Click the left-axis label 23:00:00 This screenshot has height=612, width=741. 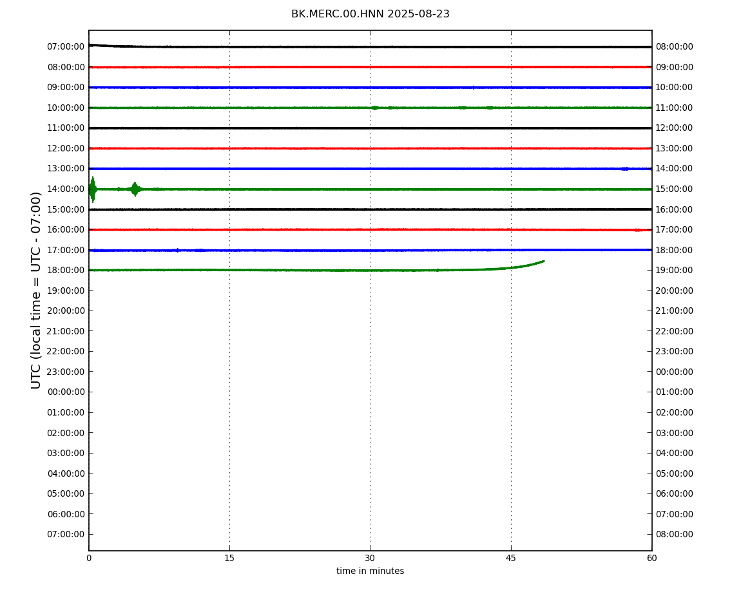66,372
